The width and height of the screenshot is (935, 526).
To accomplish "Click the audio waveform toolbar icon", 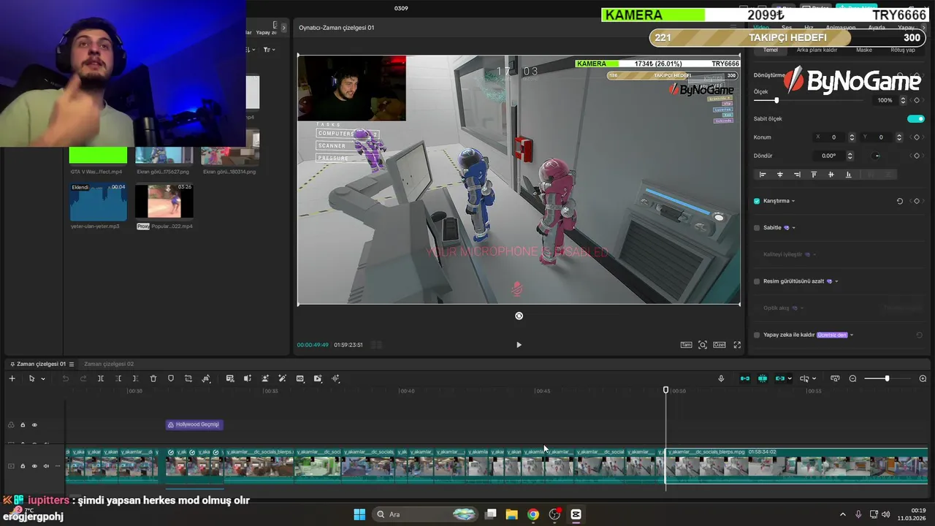I will 335,378.
